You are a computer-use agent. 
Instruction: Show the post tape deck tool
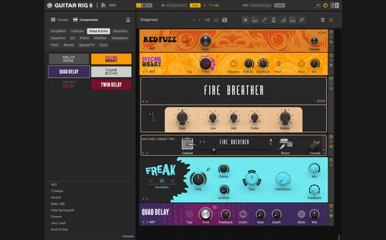[292, 20]
